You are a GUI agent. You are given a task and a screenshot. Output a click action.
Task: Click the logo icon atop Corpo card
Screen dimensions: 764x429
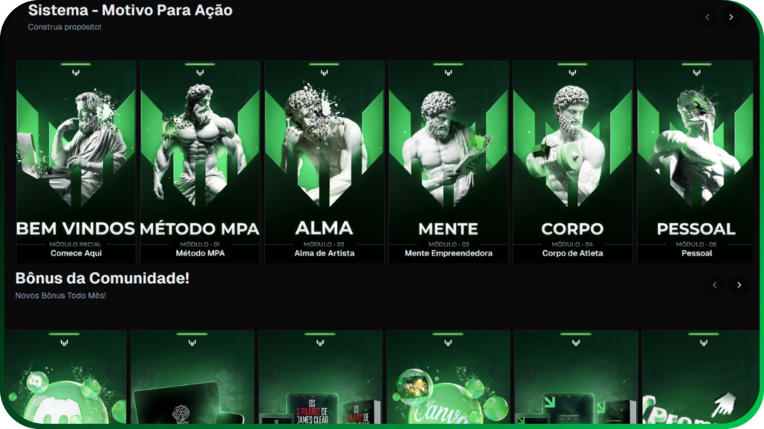coord(572,72)
